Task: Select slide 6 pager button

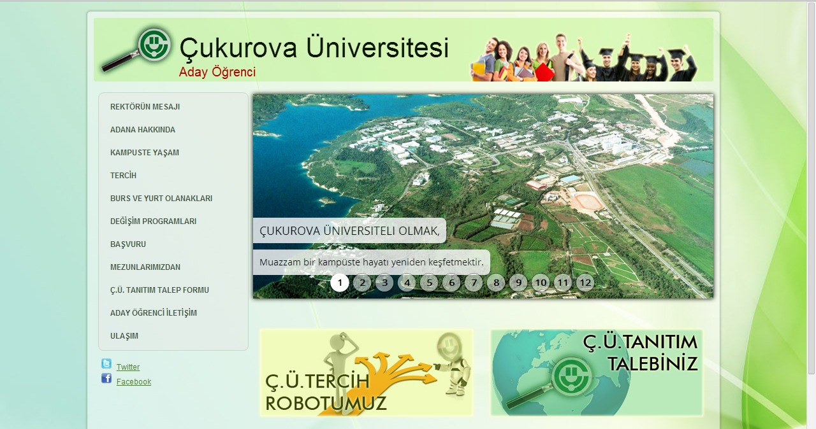Action: click(x=451, y=283)
